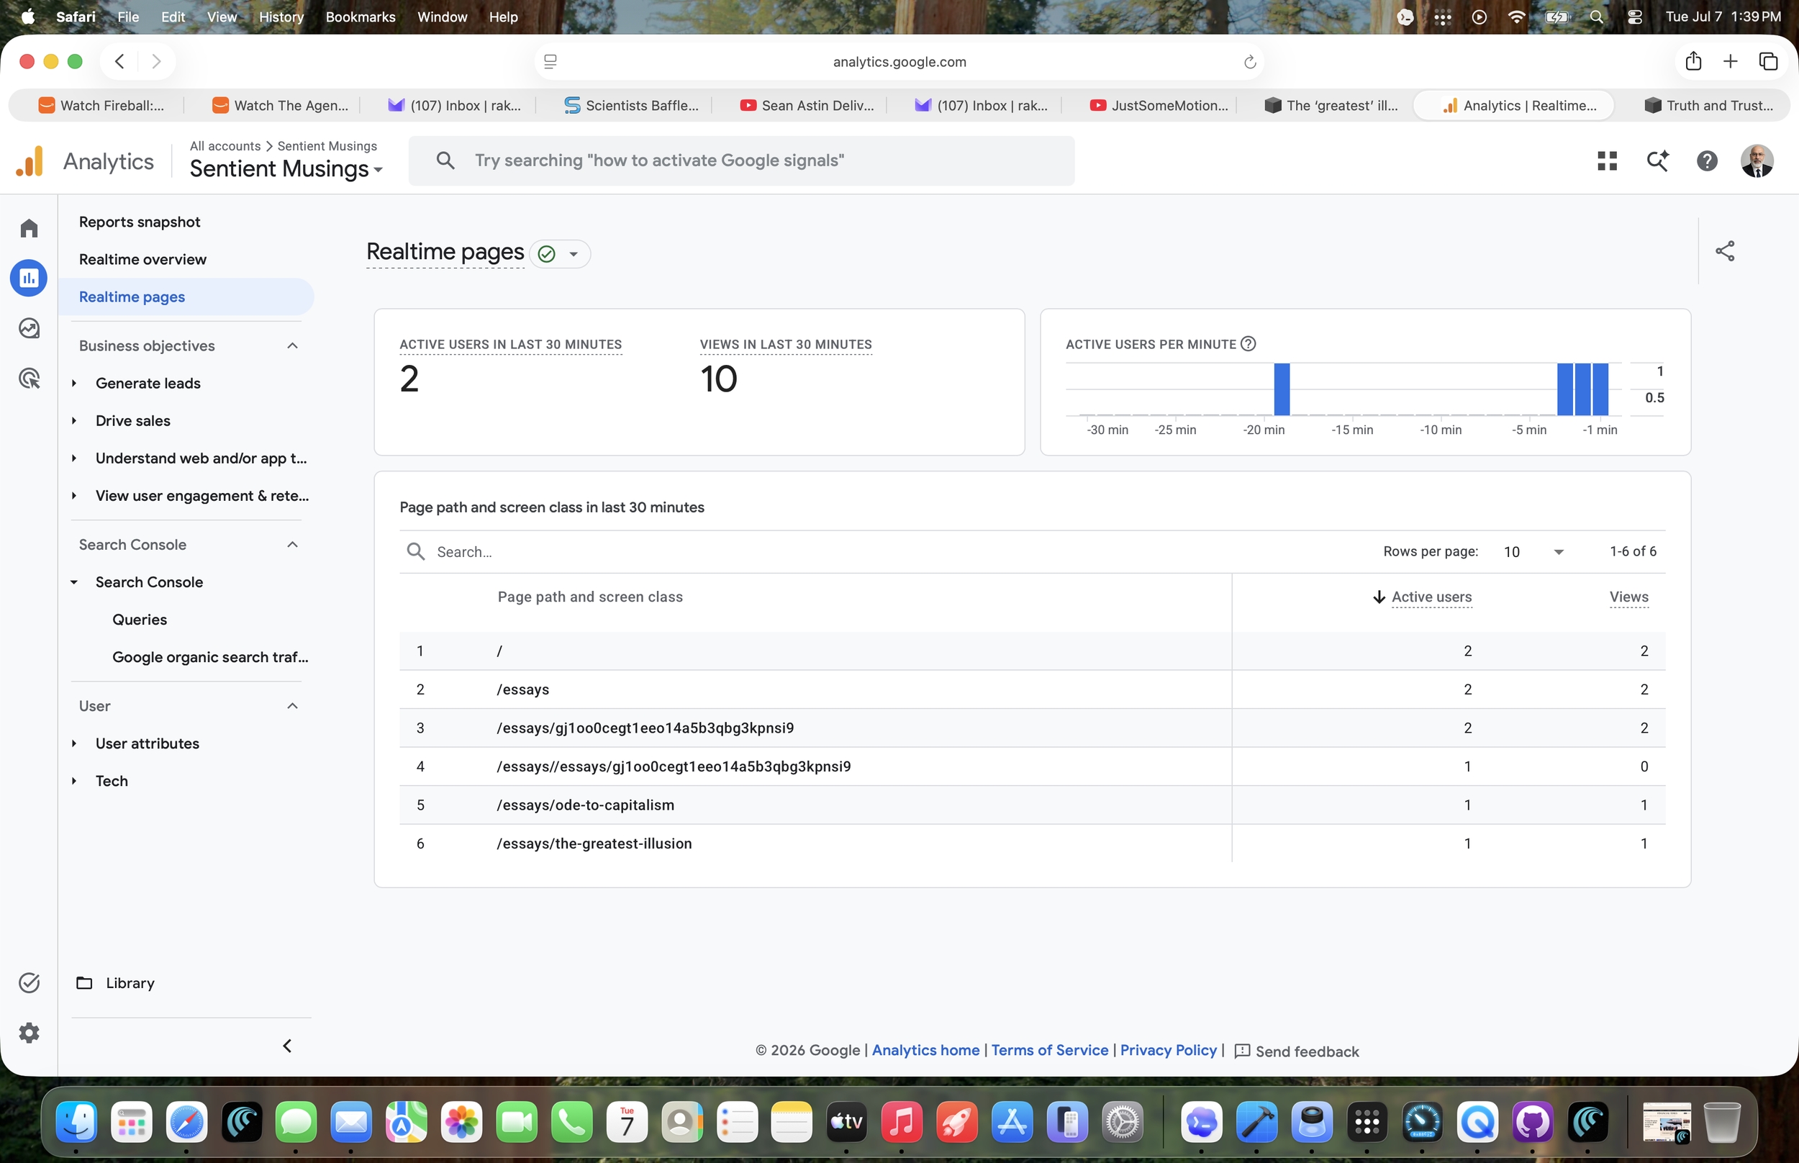Open Google organic search traffic report
This screenshot has width=1799, height=1163.
(x=211, y=657)
